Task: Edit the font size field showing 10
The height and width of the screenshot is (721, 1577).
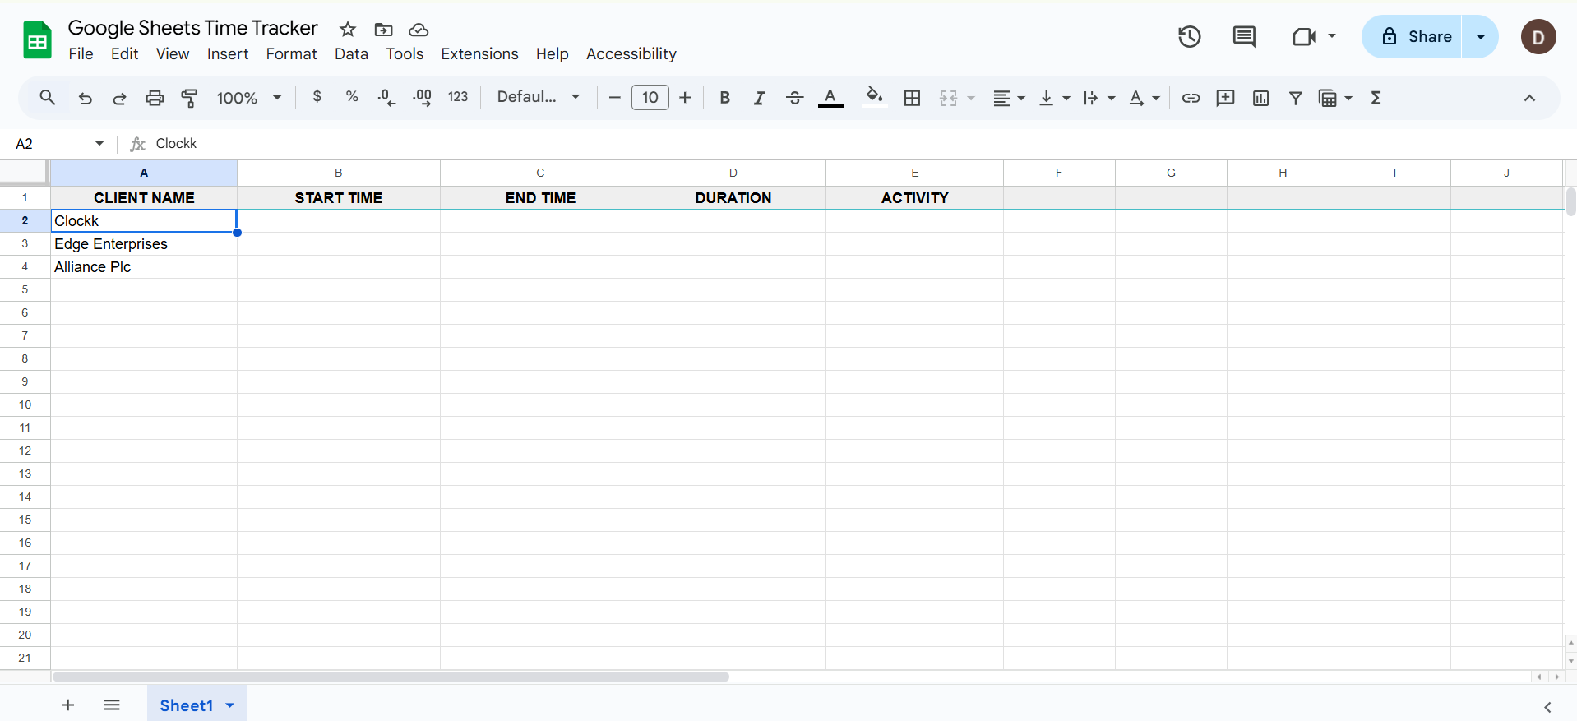Action: tap(650, 98)
